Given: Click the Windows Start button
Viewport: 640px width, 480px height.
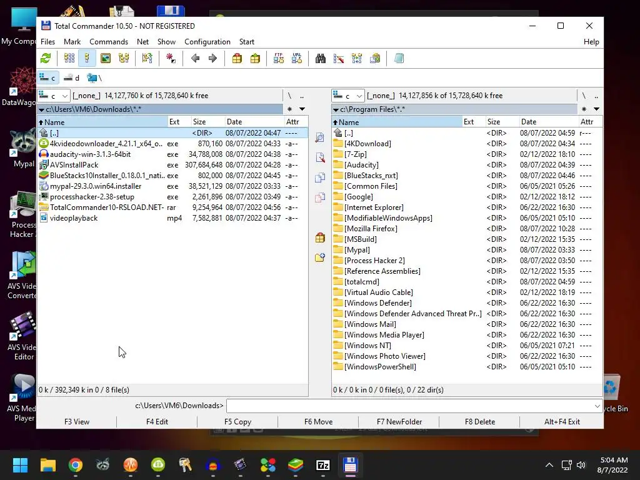Looking at the screenshot, I should tap(20, 465).
